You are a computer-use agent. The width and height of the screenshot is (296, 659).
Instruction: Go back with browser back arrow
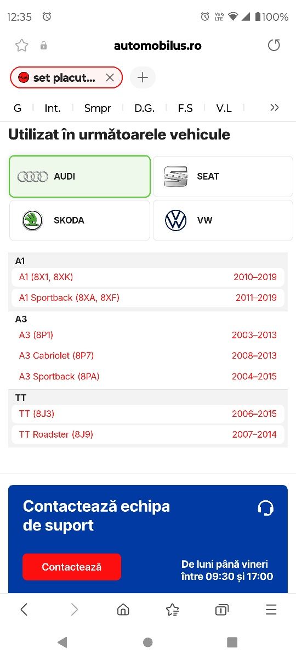[24, 609]
